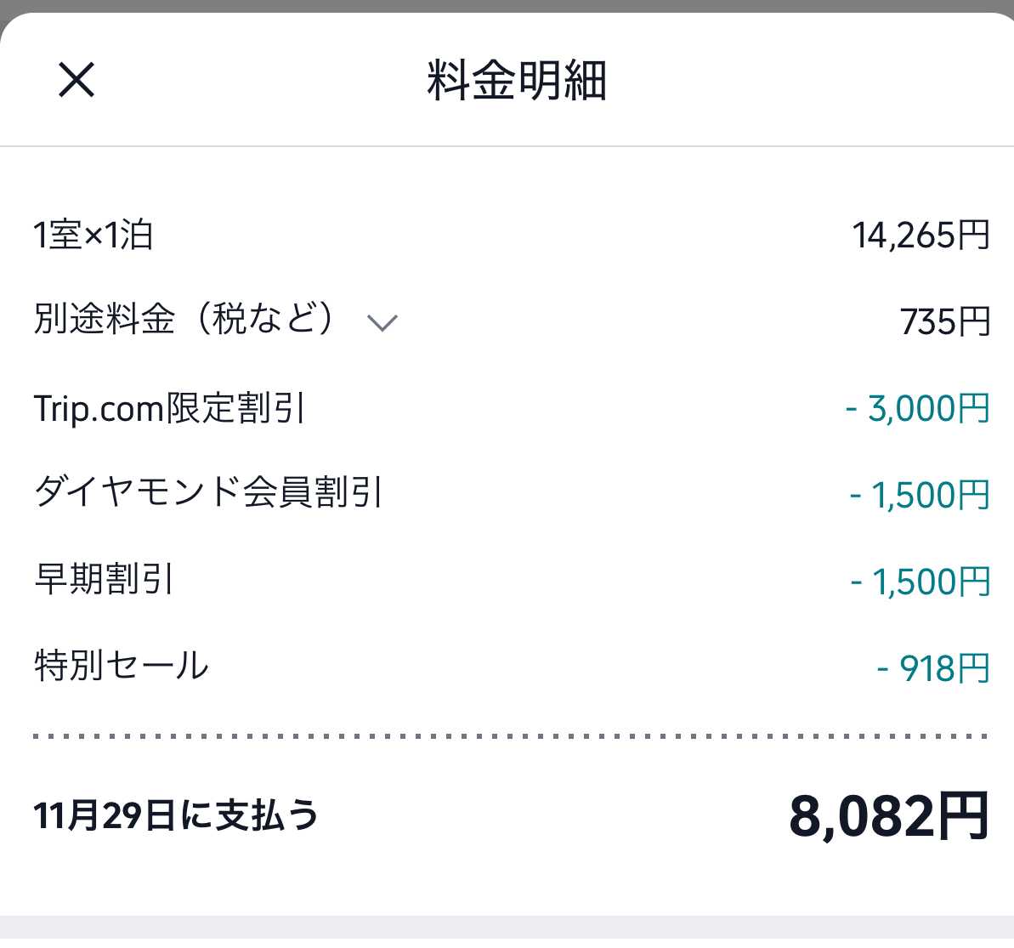Expand the 別途料金 chevron arrow
Viewport: 1014px width, 948px height.
382,322
